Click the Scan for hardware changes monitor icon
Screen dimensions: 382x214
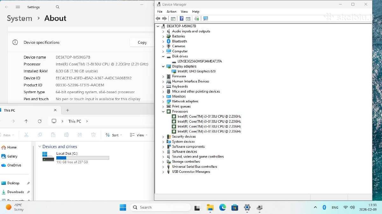206,18
